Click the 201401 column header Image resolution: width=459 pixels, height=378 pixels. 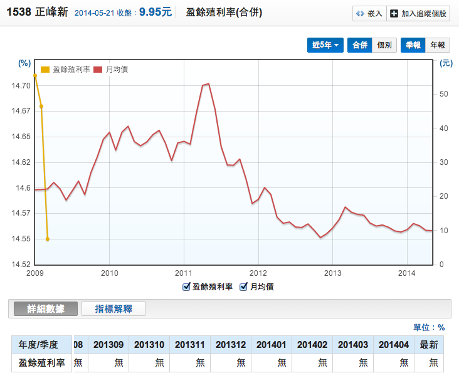point(271,345)
